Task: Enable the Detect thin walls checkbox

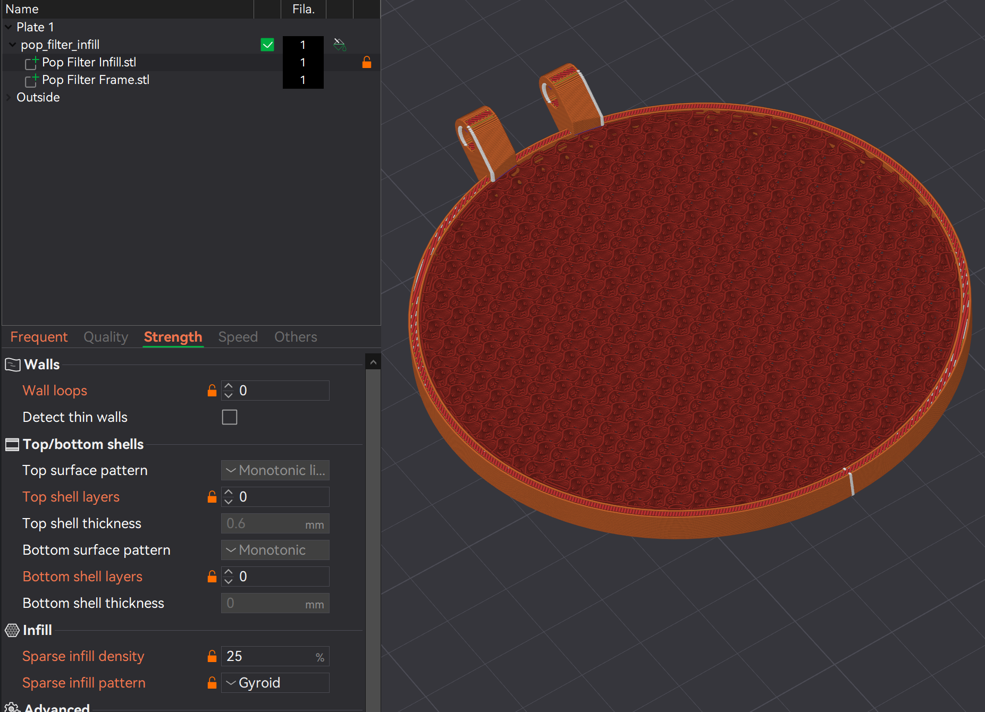Action: [x=229, y=417]
